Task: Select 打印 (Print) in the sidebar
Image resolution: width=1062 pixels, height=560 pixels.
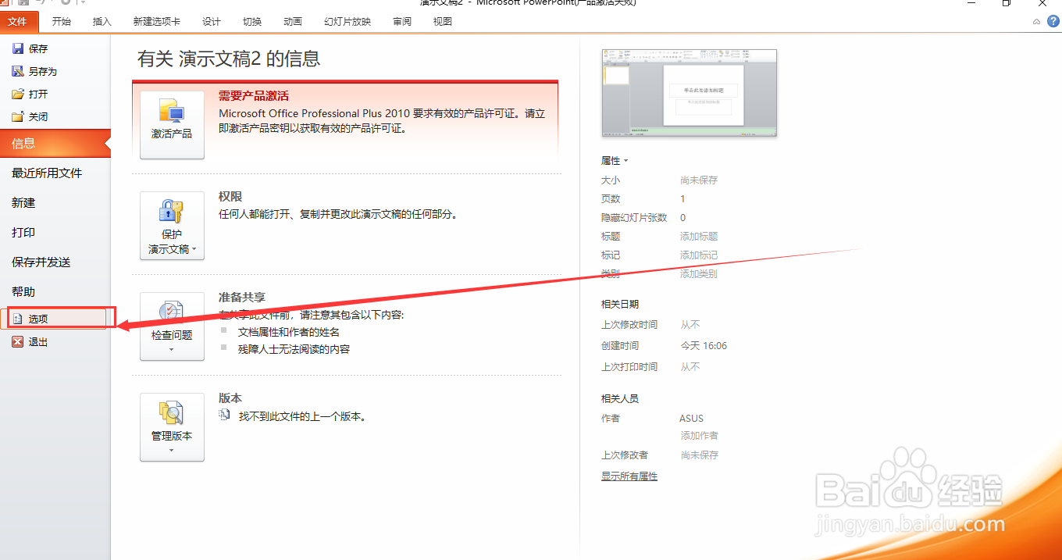Action: (x=23, y=232)
